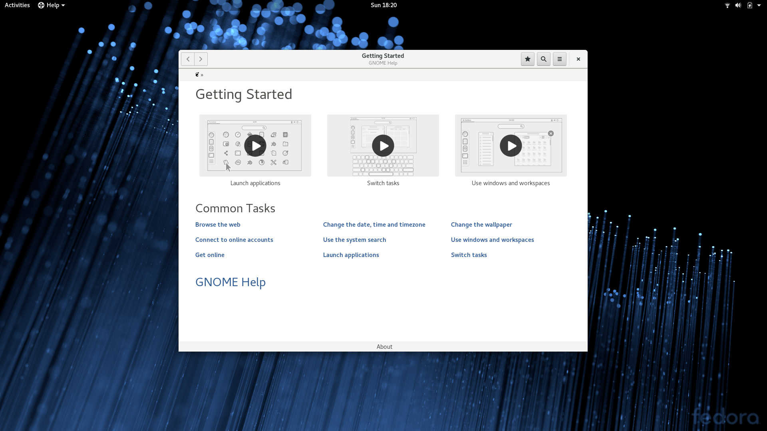Click the About link at bottom
The width and height of the screenshot is (767, 431).
[x=384, y=347]
